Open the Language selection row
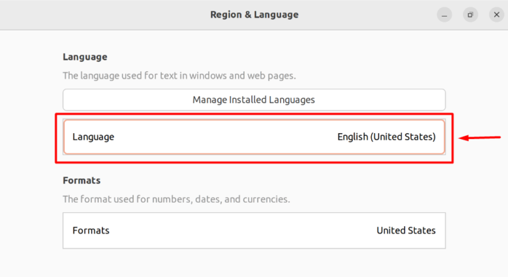Viewport: 508px width, 277px height. coord(254,137)
